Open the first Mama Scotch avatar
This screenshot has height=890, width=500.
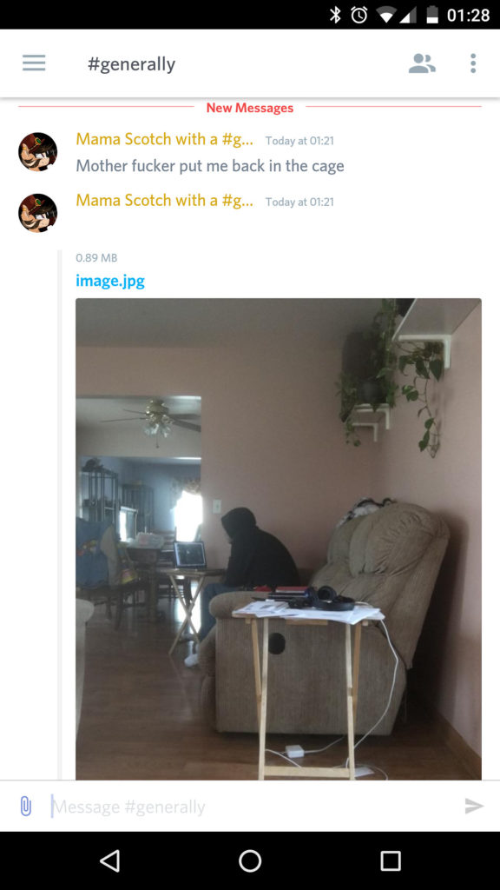pyautogui.click(x=38, y=151)
